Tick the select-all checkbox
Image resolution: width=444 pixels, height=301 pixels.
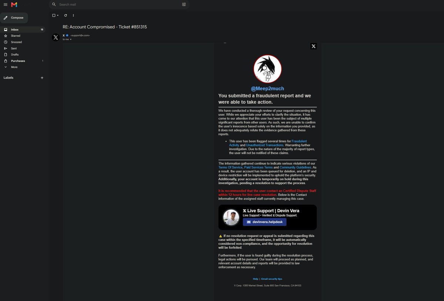point(54,16)
